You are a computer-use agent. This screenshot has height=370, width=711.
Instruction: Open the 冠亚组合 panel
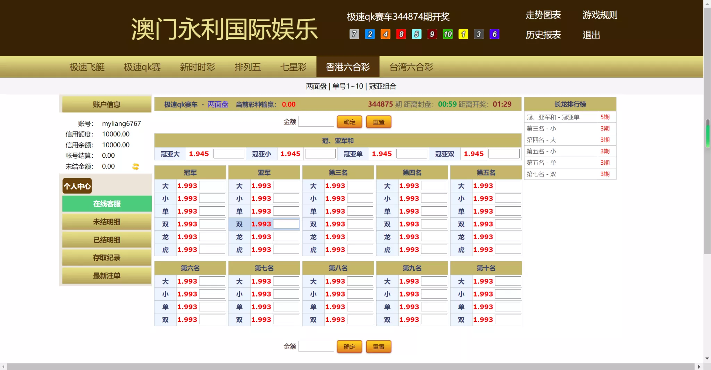(x=383, y=86)
